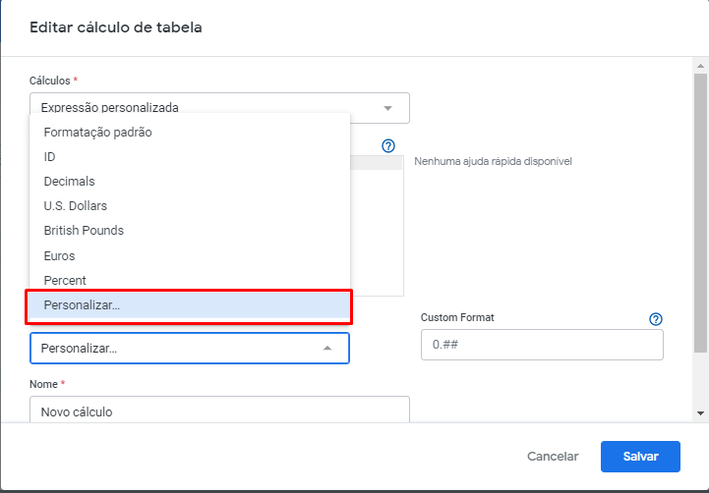This screenshot has height=493, width=709.
Task: Open the Expressão personalizada combo box
Action: 219,108
